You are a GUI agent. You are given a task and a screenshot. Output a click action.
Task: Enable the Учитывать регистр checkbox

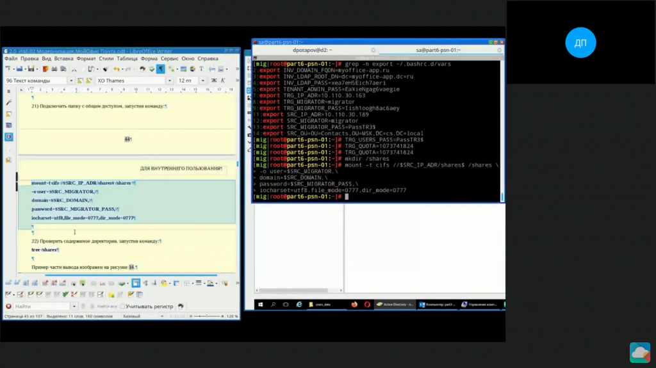click(122, 307)
